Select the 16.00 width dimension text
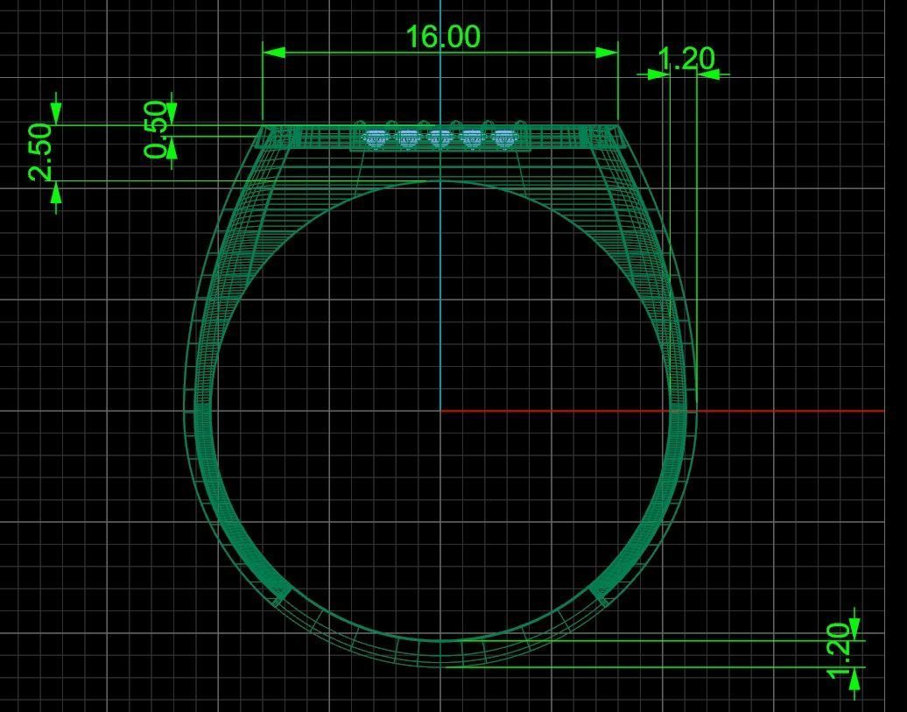This screenshot has width=907, height=712. pos(443,37)
